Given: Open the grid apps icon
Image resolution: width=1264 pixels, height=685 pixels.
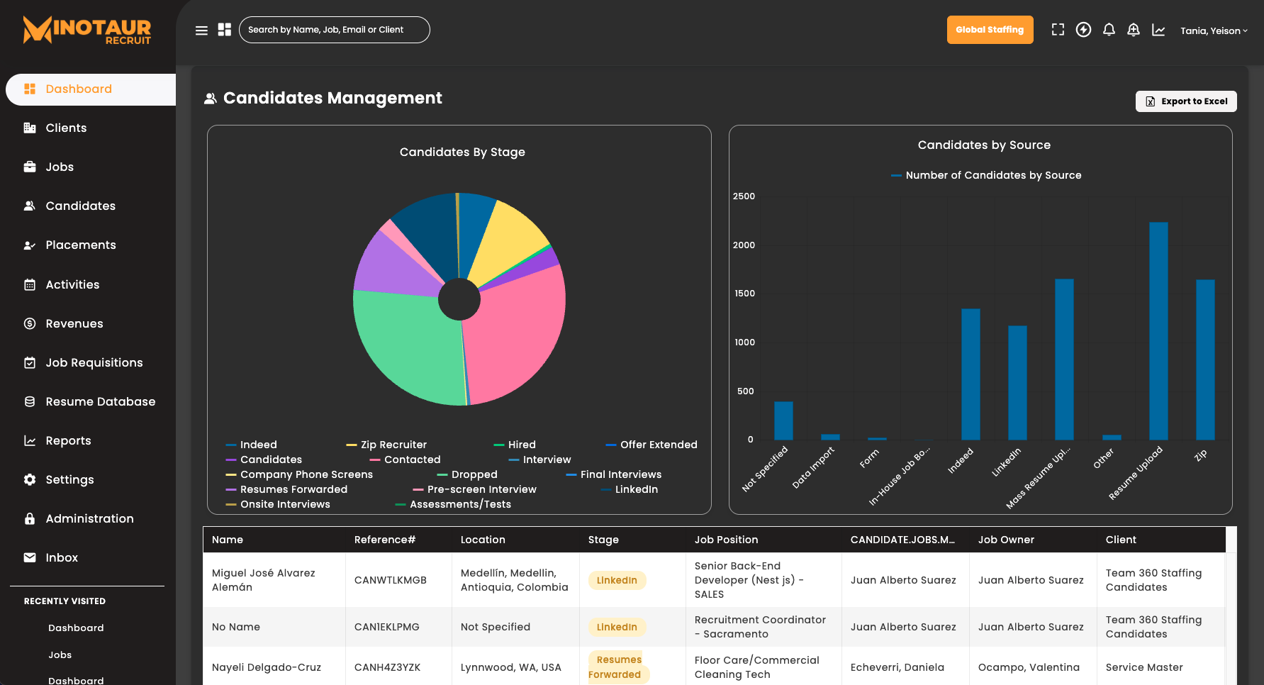Looking at the screenshot, I should click(225, 30).
